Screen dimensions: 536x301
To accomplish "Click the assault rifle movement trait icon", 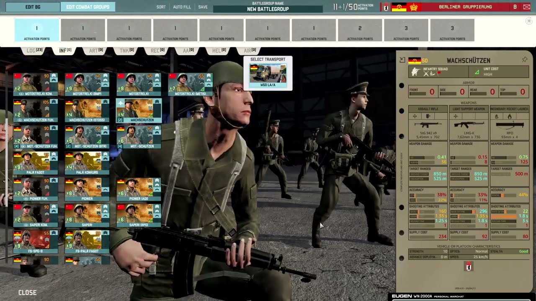I will 415,116.
